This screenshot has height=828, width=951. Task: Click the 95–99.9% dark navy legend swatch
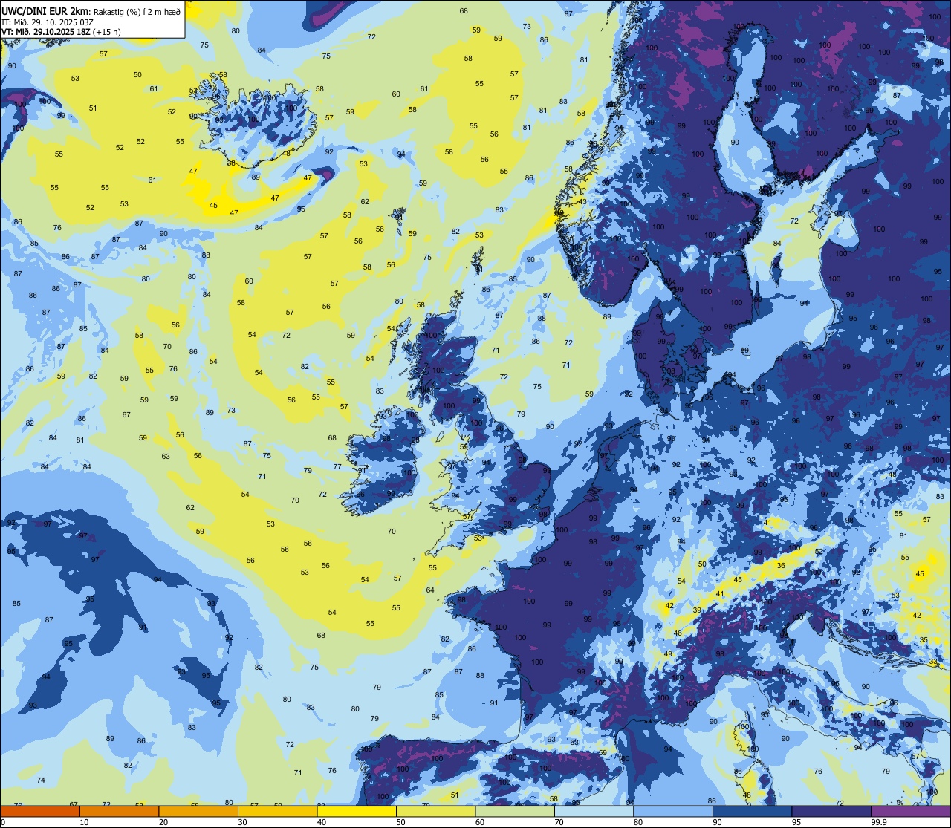(831, 811)
